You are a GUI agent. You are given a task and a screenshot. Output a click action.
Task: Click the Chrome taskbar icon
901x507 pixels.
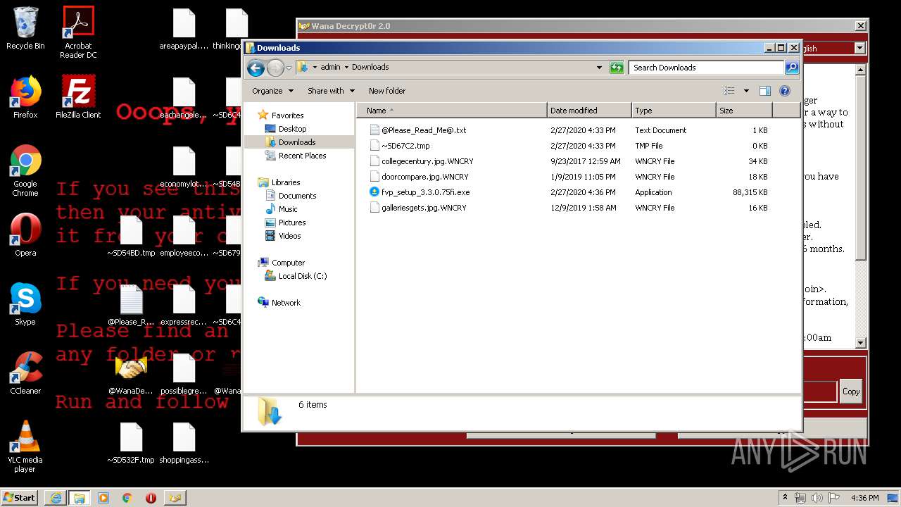tap(127, 498)
